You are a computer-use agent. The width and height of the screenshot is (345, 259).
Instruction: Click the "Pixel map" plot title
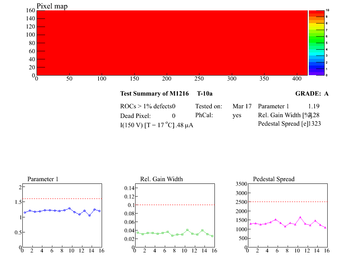point(52,6)
